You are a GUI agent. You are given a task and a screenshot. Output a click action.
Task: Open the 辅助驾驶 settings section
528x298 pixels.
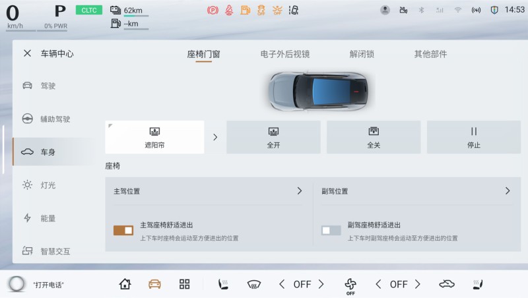click(x=54, y=119)
